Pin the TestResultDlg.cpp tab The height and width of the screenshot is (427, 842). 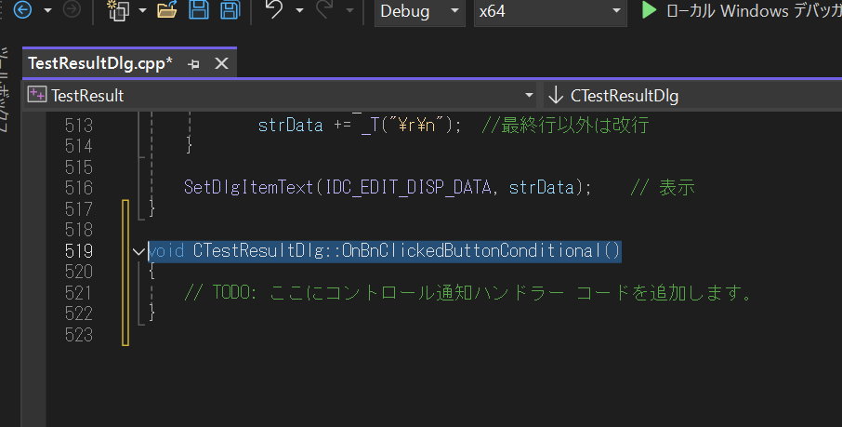click(x=194, y=64)
